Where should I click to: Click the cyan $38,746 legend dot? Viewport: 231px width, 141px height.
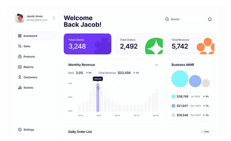click(x=173, y=97)
